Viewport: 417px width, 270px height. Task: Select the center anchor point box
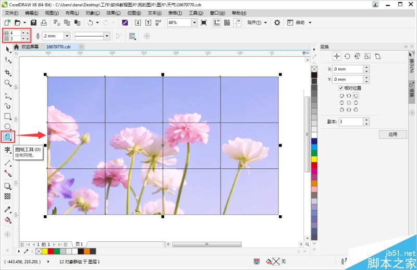click(x=349, y=103)
